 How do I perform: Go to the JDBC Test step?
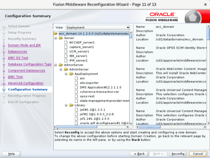click(x=15, y=77)
